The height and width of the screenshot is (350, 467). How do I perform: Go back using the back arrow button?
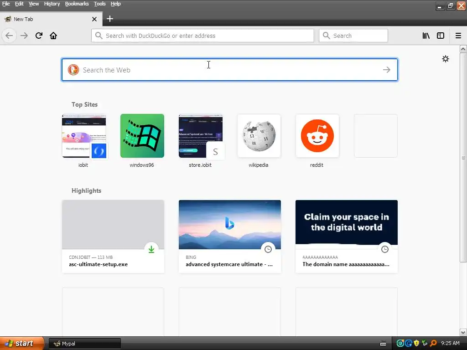(9, 36)
